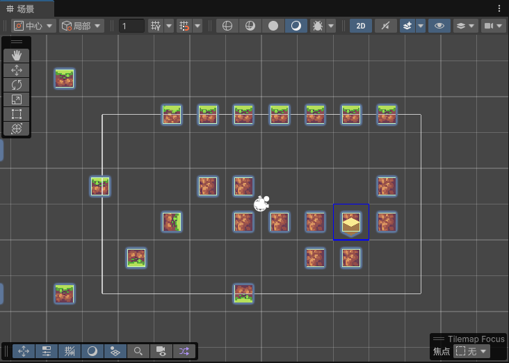Select the Scale tool
The image size is (509, 363).
pyautogui.click(x=17, y=99)
